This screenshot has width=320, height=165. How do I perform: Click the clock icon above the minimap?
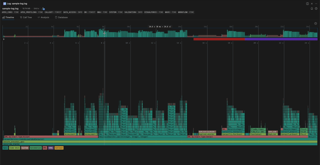[315, 23]
